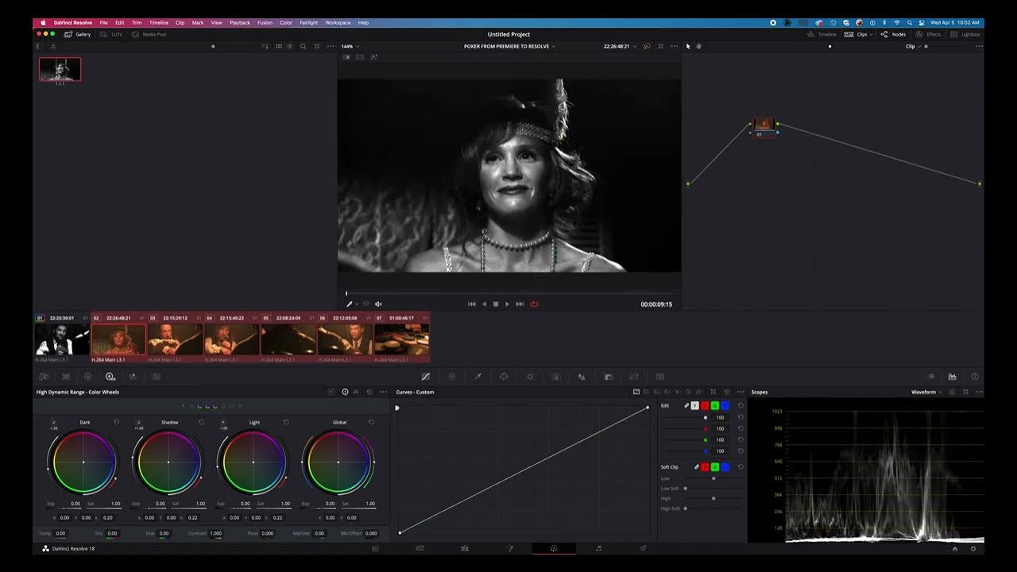The height and width of the screenshot is (572, 1017).
Task: Open the Color menu
Action: pos(286,22)
